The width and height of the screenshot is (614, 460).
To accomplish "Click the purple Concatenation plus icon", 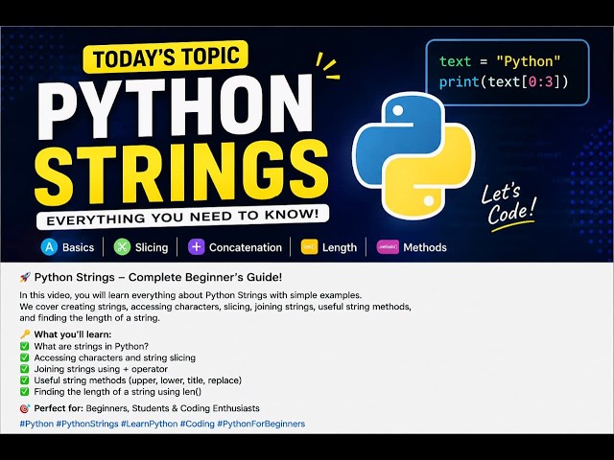I will (196, 247).
